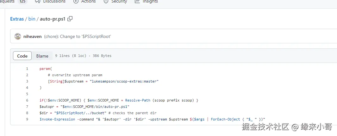Select line number 7

[x=27, y=107]
